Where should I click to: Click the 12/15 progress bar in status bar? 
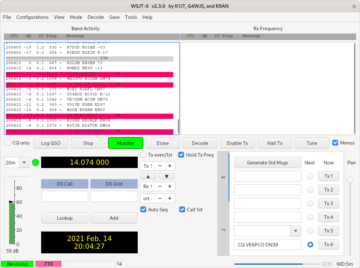(277, 264)
